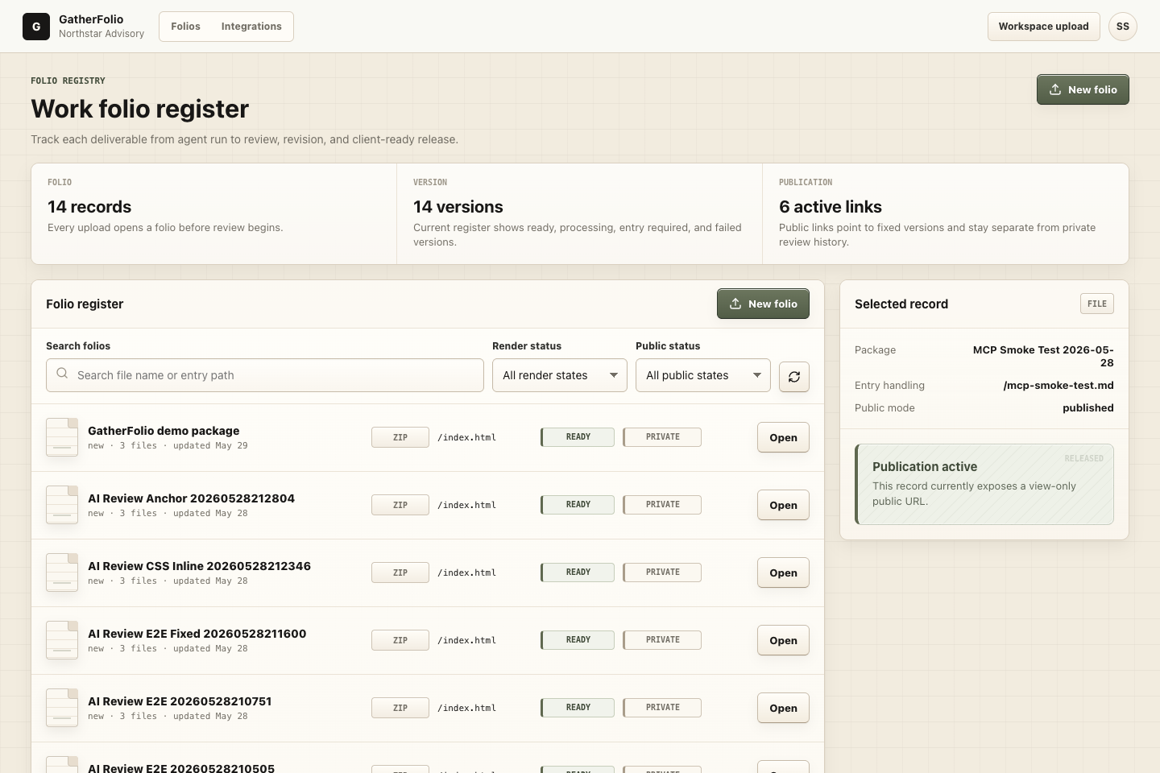Click the AI Review E2E Fixed 20260528211600 title
1160x773 pixels.
[197, 634]
